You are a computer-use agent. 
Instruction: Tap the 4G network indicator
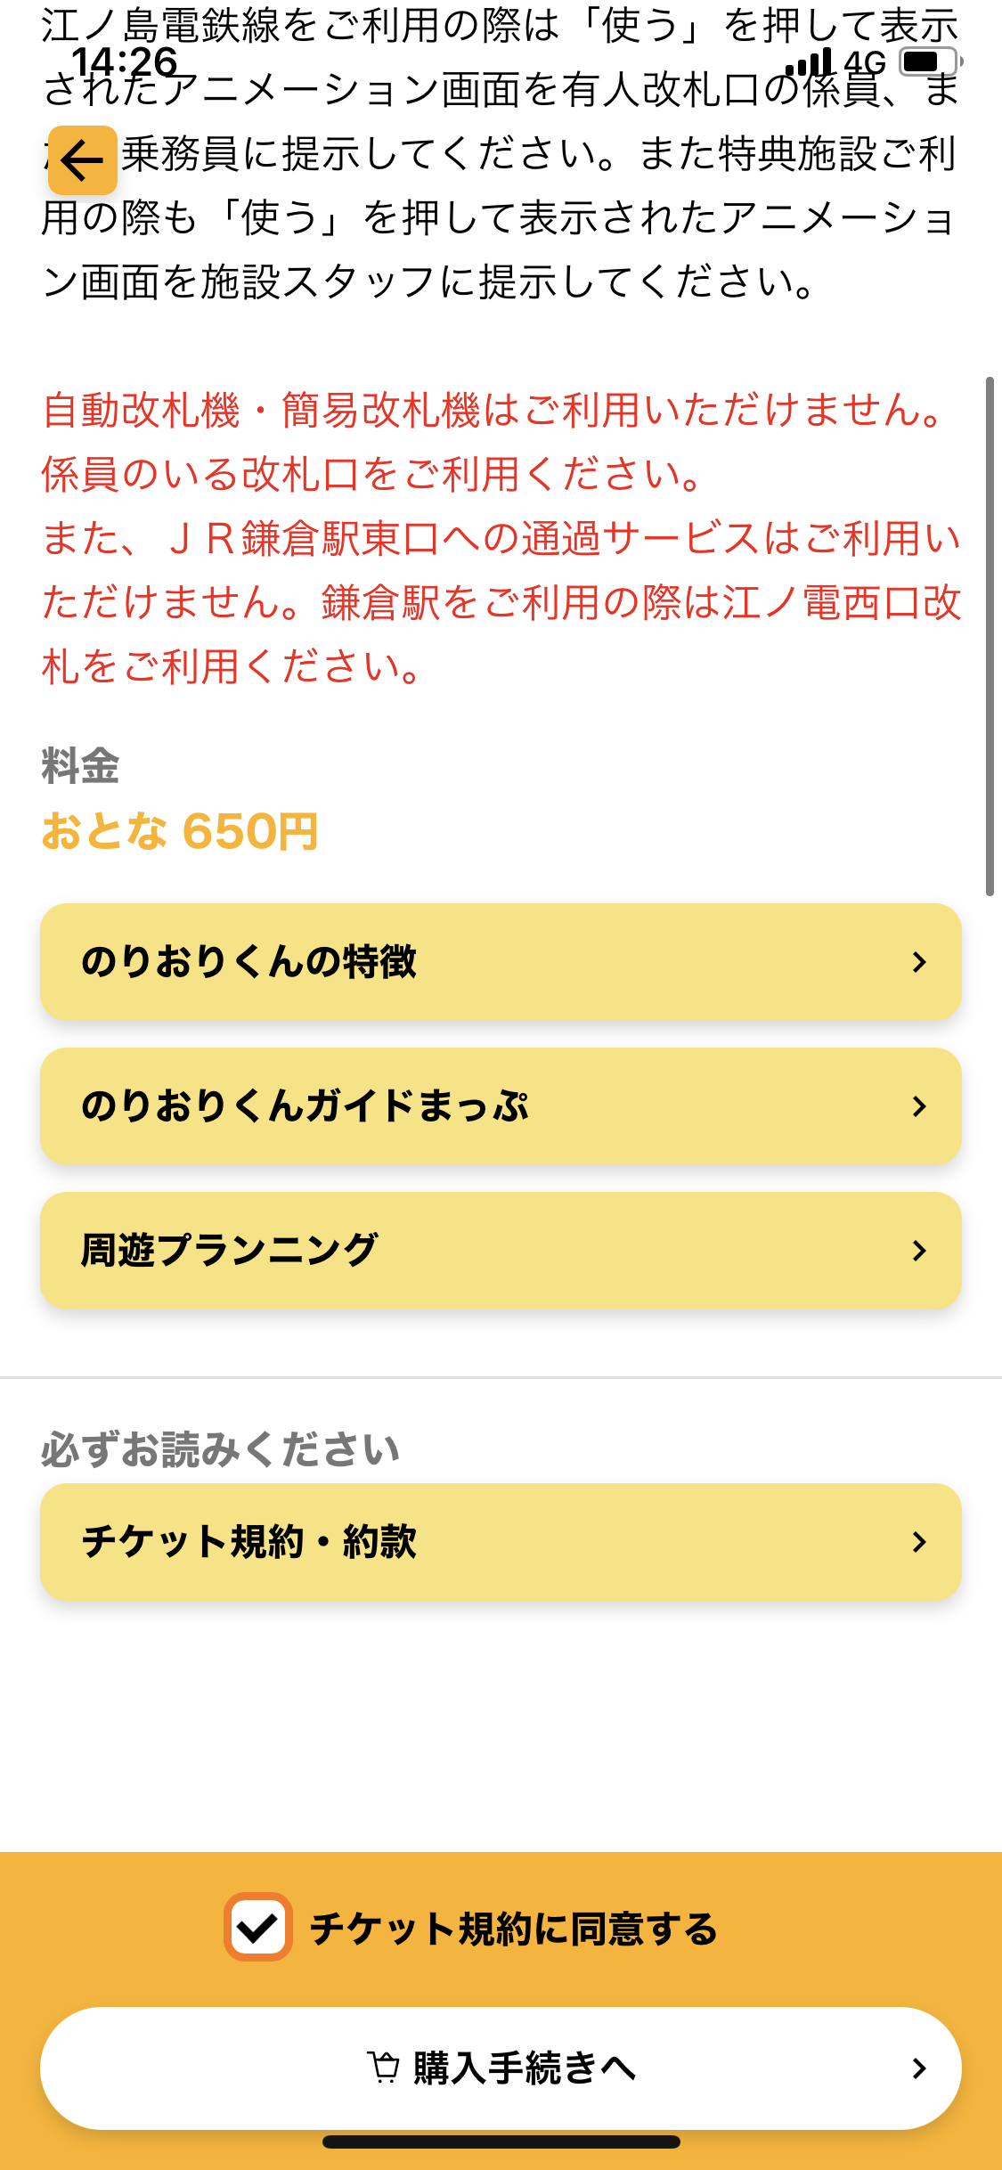point(865,62)
